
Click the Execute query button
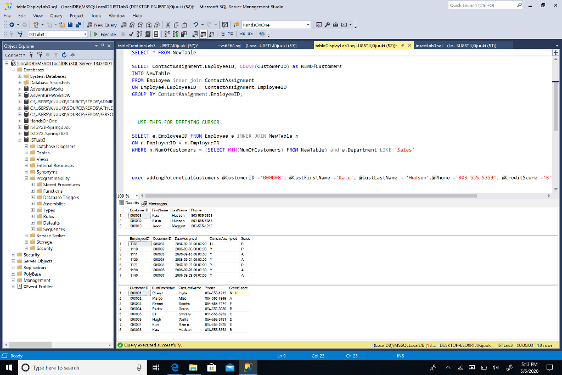click(104, 34)
